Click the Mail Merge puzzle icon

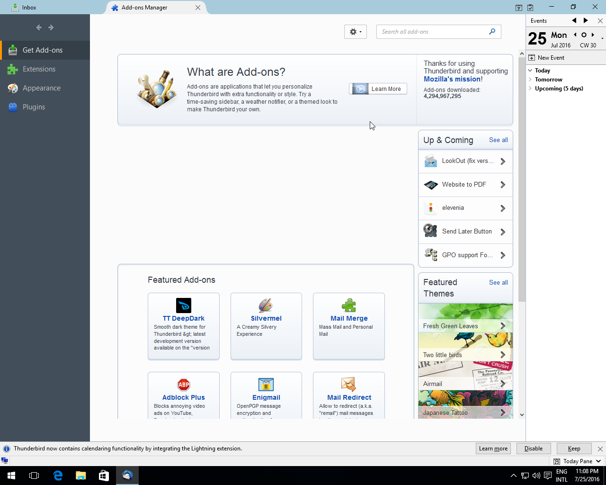click(x=349, y=305)
